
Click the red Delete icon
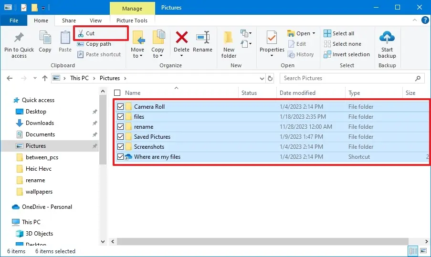pyautogui.click(x=182, y=38)
